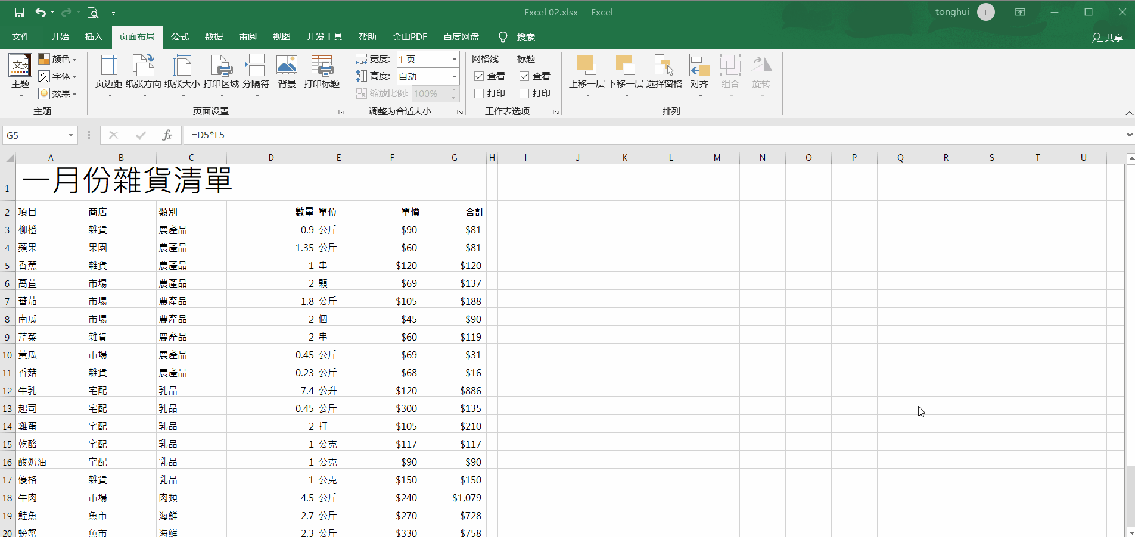This screenshot has height=537, width=1135.
Task: Toggle Headings View (标题 查看) checkbox
Action: (x=524, y=76)
